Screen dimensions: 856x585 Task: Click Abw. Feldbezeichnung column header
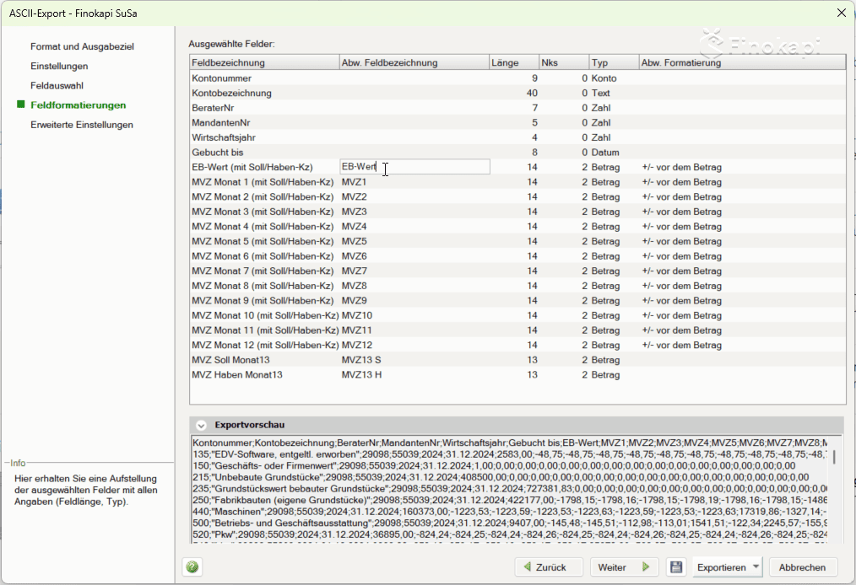point(414,62)
